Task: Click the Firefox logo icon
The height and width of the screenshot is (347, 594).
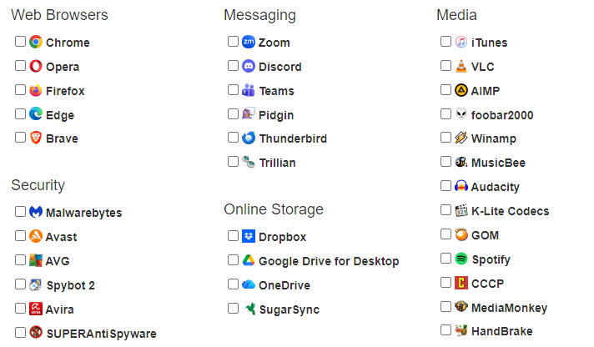Action: 36,90
